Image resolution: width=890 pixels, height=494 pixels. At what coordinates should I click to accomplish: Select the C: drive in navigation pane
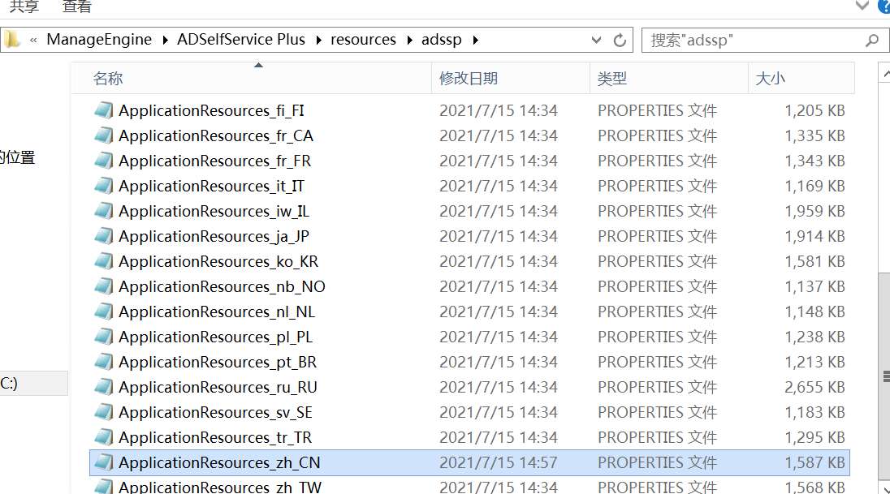[x=33, y=384]
